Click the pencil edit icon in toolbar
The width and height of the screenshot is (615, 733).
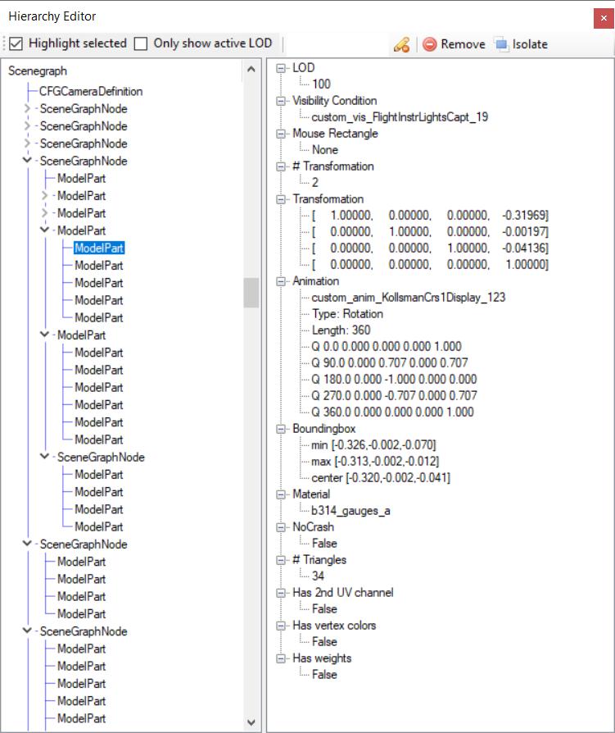(401, 44)
